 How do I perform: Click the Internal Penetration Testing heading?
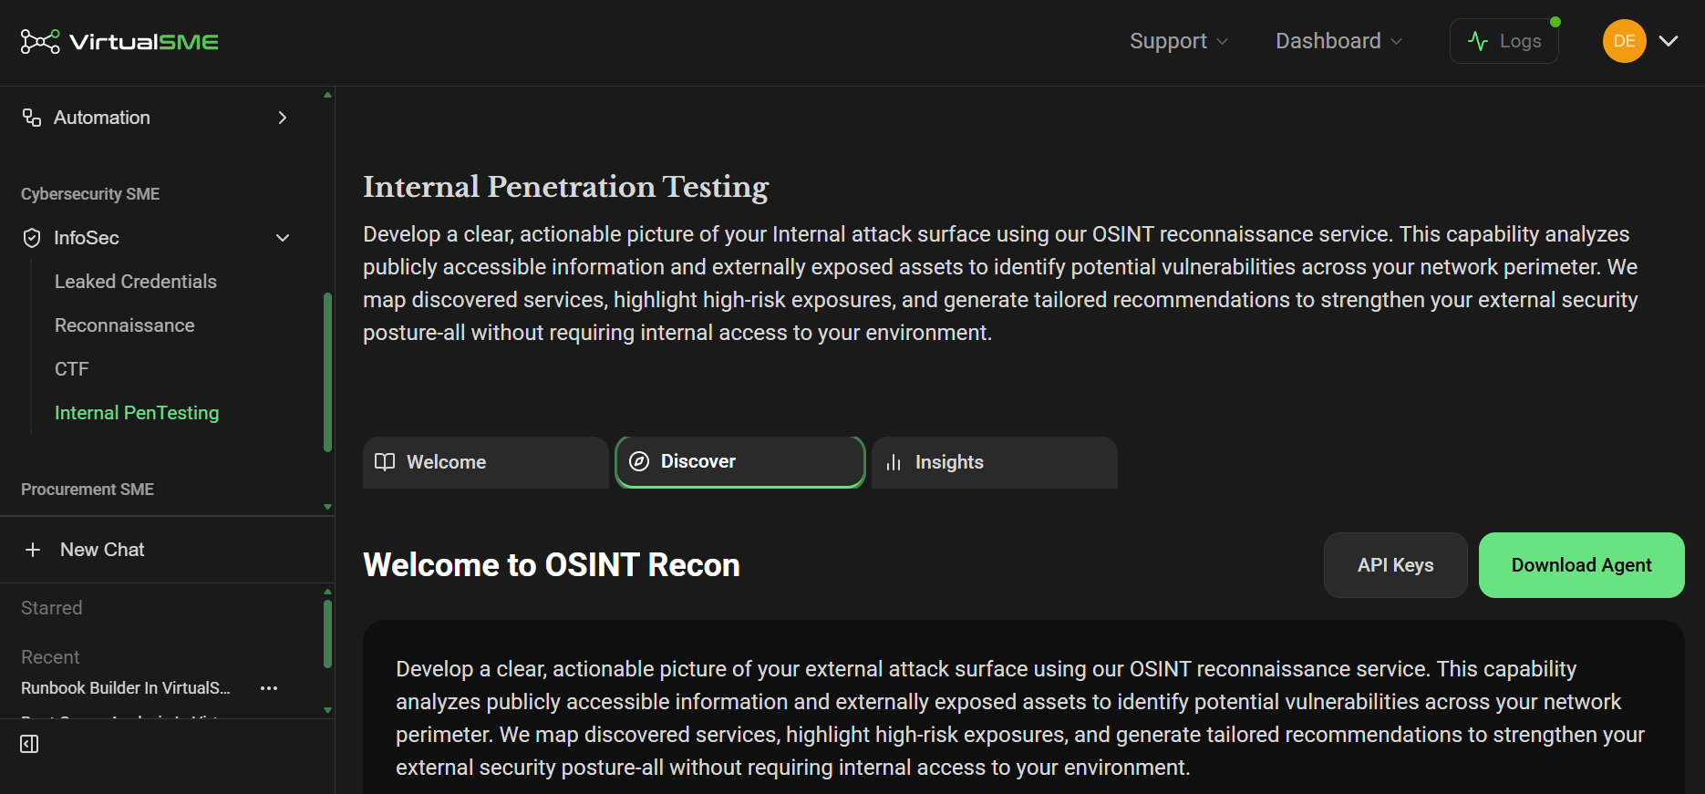tap(566, 187)
